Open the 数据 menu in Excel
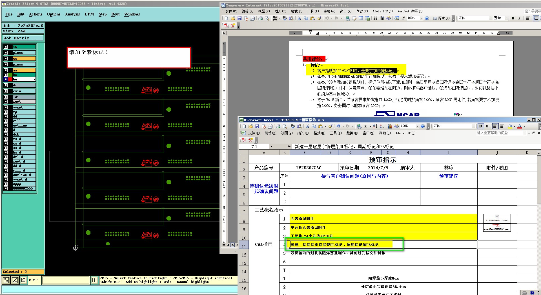541x295 pixels. pos(352,133)
